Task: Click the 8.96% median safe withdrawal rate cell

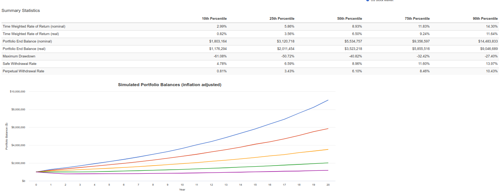Action: pyautogui.click(x=356, y=64)
